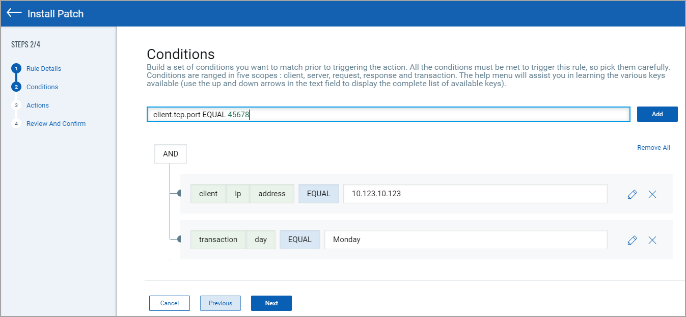Open step 4 Review And Confirm

point(56,123)
